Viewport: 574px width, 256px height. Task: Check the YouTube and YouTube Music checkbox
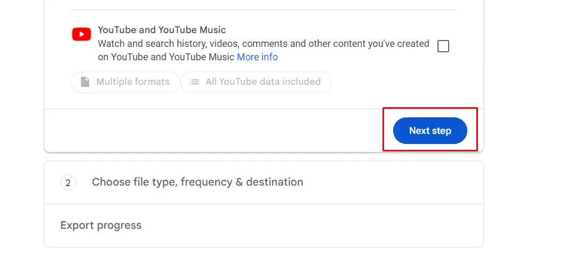tap(443, 46)
